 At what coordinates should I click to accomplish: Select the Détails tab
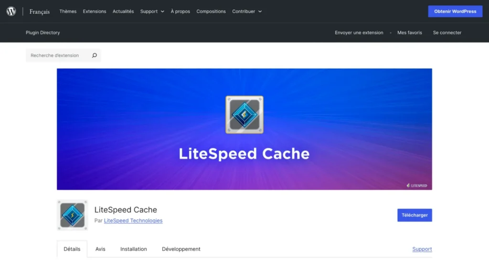[x=72, y=249]
